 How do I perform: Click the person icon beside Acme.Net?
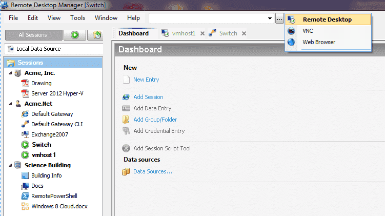18,104
